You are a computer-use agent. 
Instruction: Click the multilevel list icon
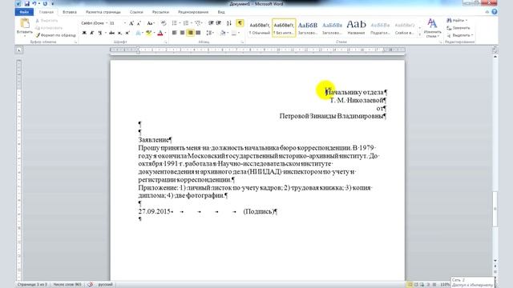click(199, 23)
